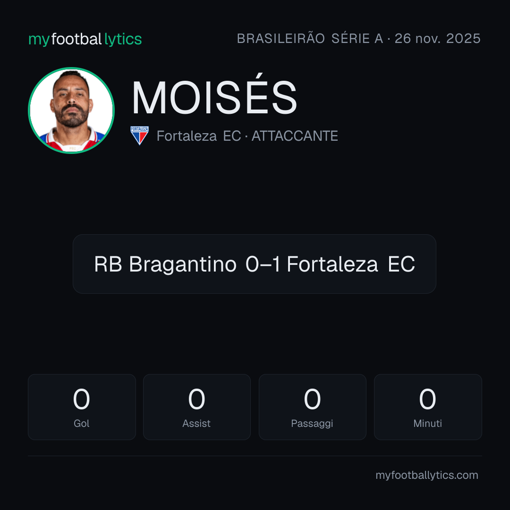The width and height of the screenshot is (510, 510).
Task: Click the Fortaleza club crest icon
Action: (139, 136)
